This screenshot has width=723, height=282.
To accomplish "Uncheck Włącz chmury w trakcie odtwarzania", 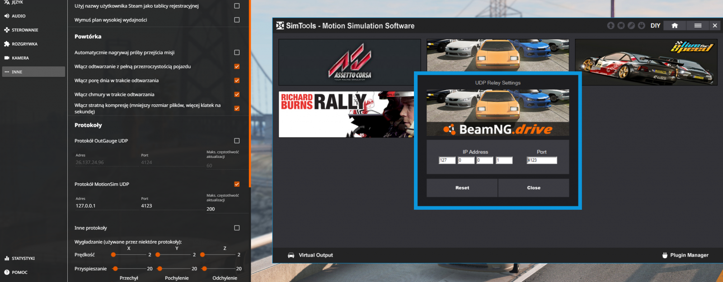I will (237, 94).
